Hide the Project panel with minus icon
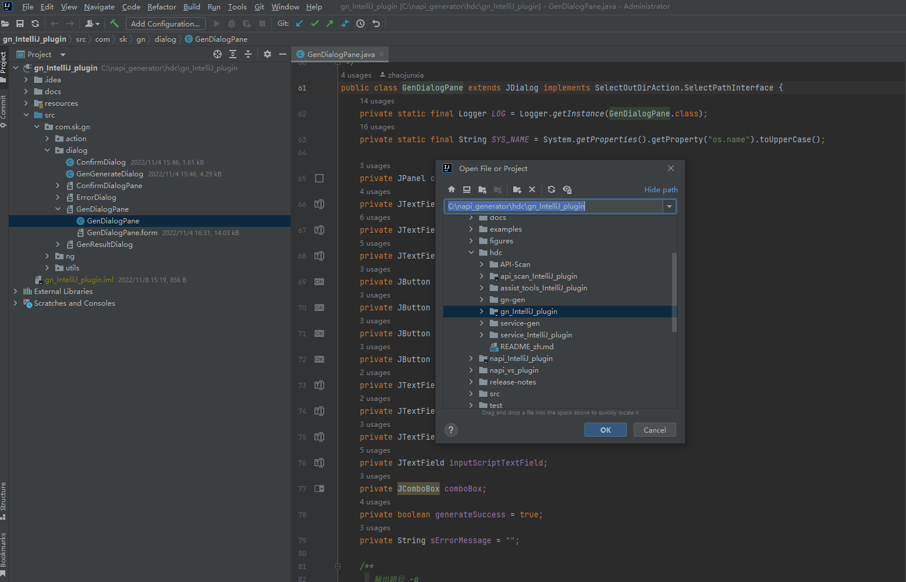 click(283, 54)
